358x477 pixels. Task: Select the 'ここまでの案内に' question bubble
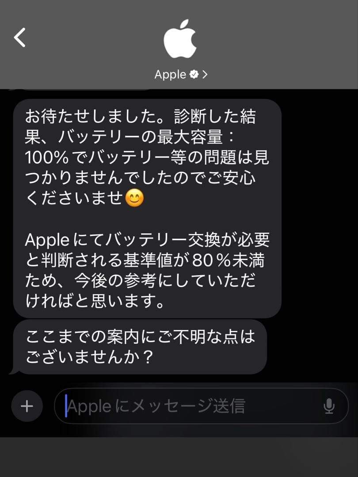[x=139, y=347]
